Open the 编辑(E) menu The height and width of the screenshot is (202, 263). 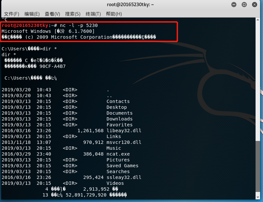click(x=32, y=14)
